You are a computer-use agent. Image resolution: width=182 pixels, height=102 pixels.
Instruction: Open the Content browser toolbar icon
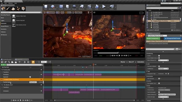click(61, 7)
